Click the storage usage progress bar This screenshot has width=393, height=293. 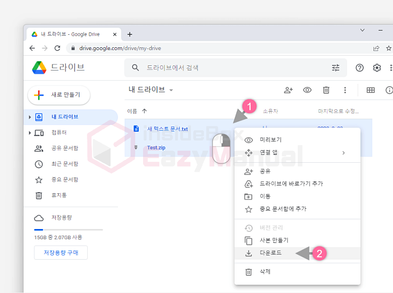click(x=68, y=229)
